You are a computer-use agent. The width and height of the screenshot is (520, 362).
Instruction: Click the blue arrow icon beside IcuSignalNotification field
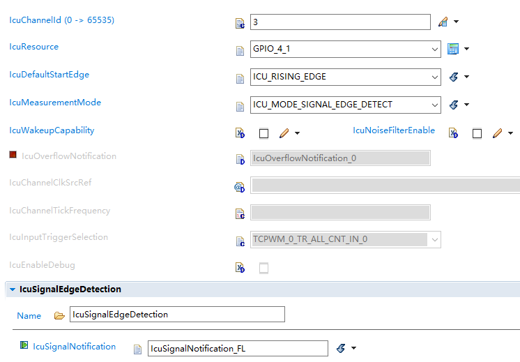point(341,348)
